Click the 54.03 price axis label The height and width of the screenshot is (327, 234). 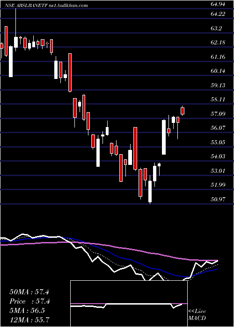[x=218, y=156]
